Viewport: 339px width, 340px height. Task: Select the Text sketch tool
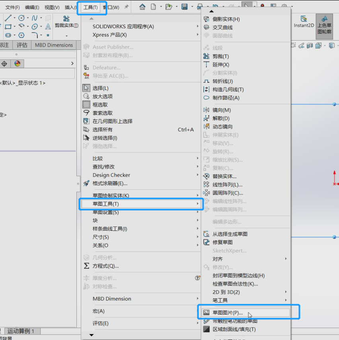point(47,27)
